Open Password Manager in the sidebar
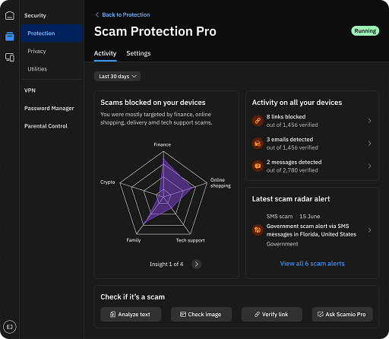 [x=49, y=108]
